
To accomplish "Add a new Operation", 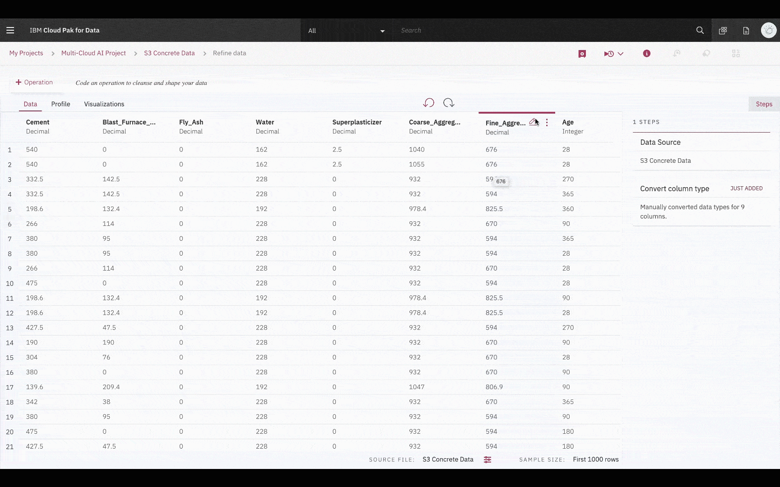I will (34, 82).
